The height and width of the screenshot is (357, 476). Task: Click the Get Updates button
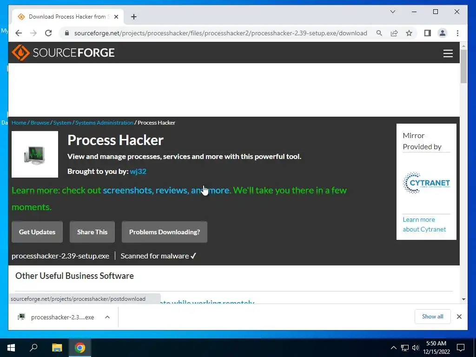point(37,232)
